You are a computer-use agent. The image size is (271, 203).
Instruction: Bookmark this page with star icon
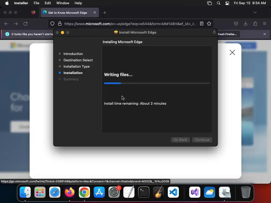pos(209,24)
